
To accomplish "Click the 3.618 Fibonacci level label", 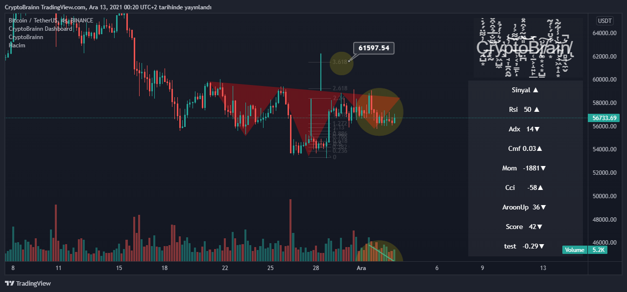I will tap(339, 62).
